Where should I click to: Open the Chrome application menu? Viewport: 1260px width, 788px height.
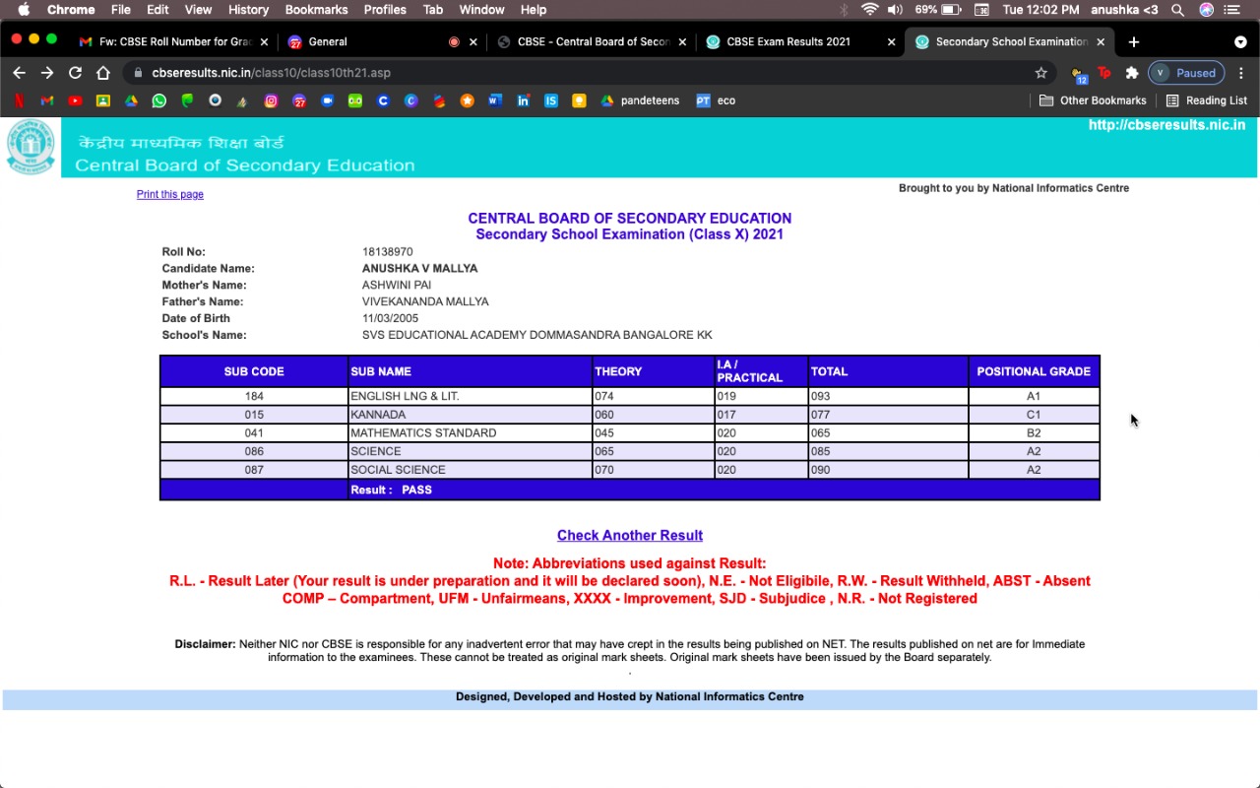pos(71,10)
